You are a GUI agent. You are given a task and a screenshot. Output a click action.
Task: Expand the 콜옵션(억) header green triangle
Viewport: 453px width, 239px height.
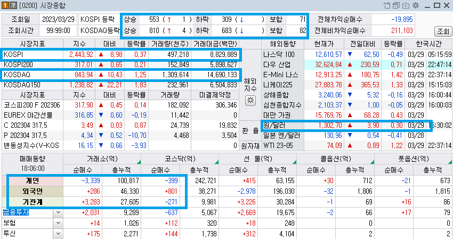point(372,162)
